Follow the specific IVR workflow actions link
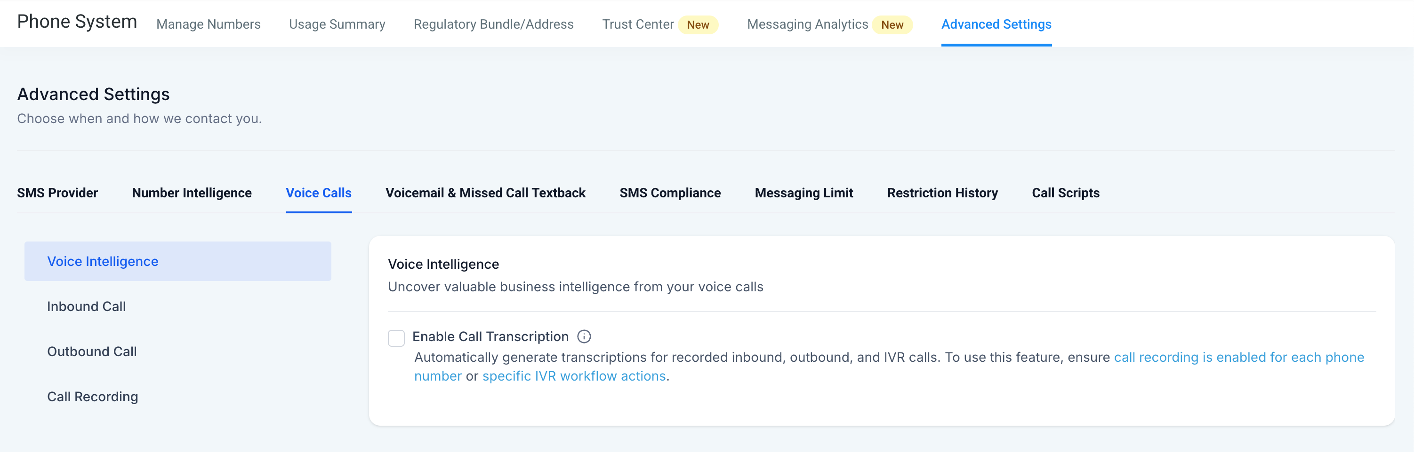1414x452 pixels. click(x=574, y=376)
